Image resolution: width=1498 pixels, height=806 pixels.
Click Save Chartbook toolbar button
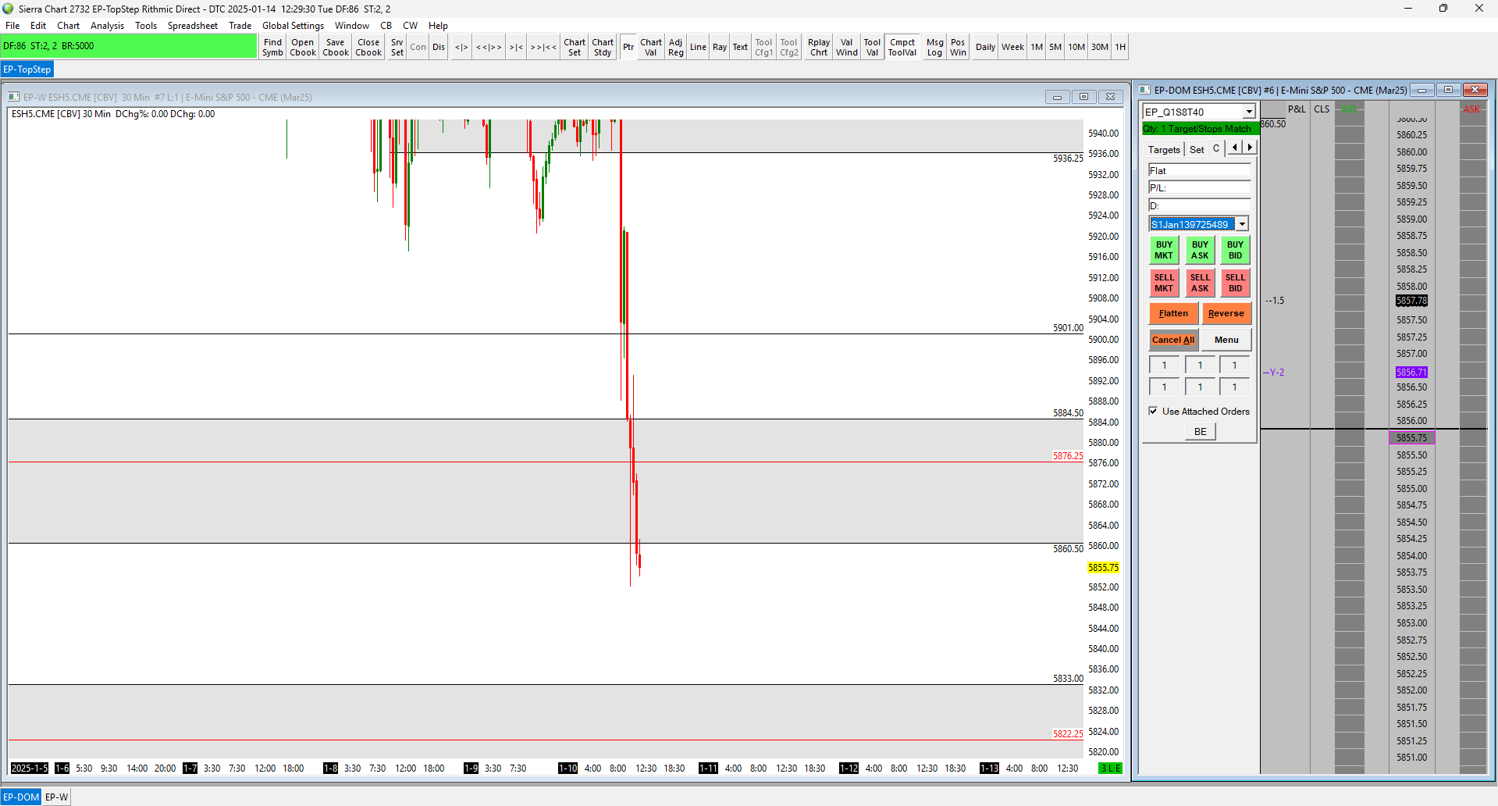pyautogui.click(x=336, y=47)
